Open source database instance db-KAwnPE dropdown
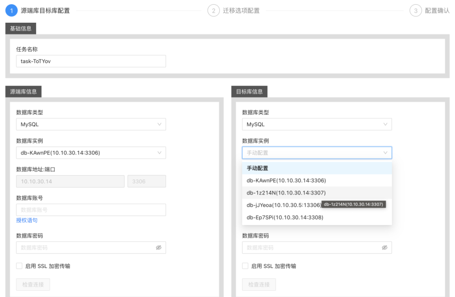455x297 pixels. point(91,153)
